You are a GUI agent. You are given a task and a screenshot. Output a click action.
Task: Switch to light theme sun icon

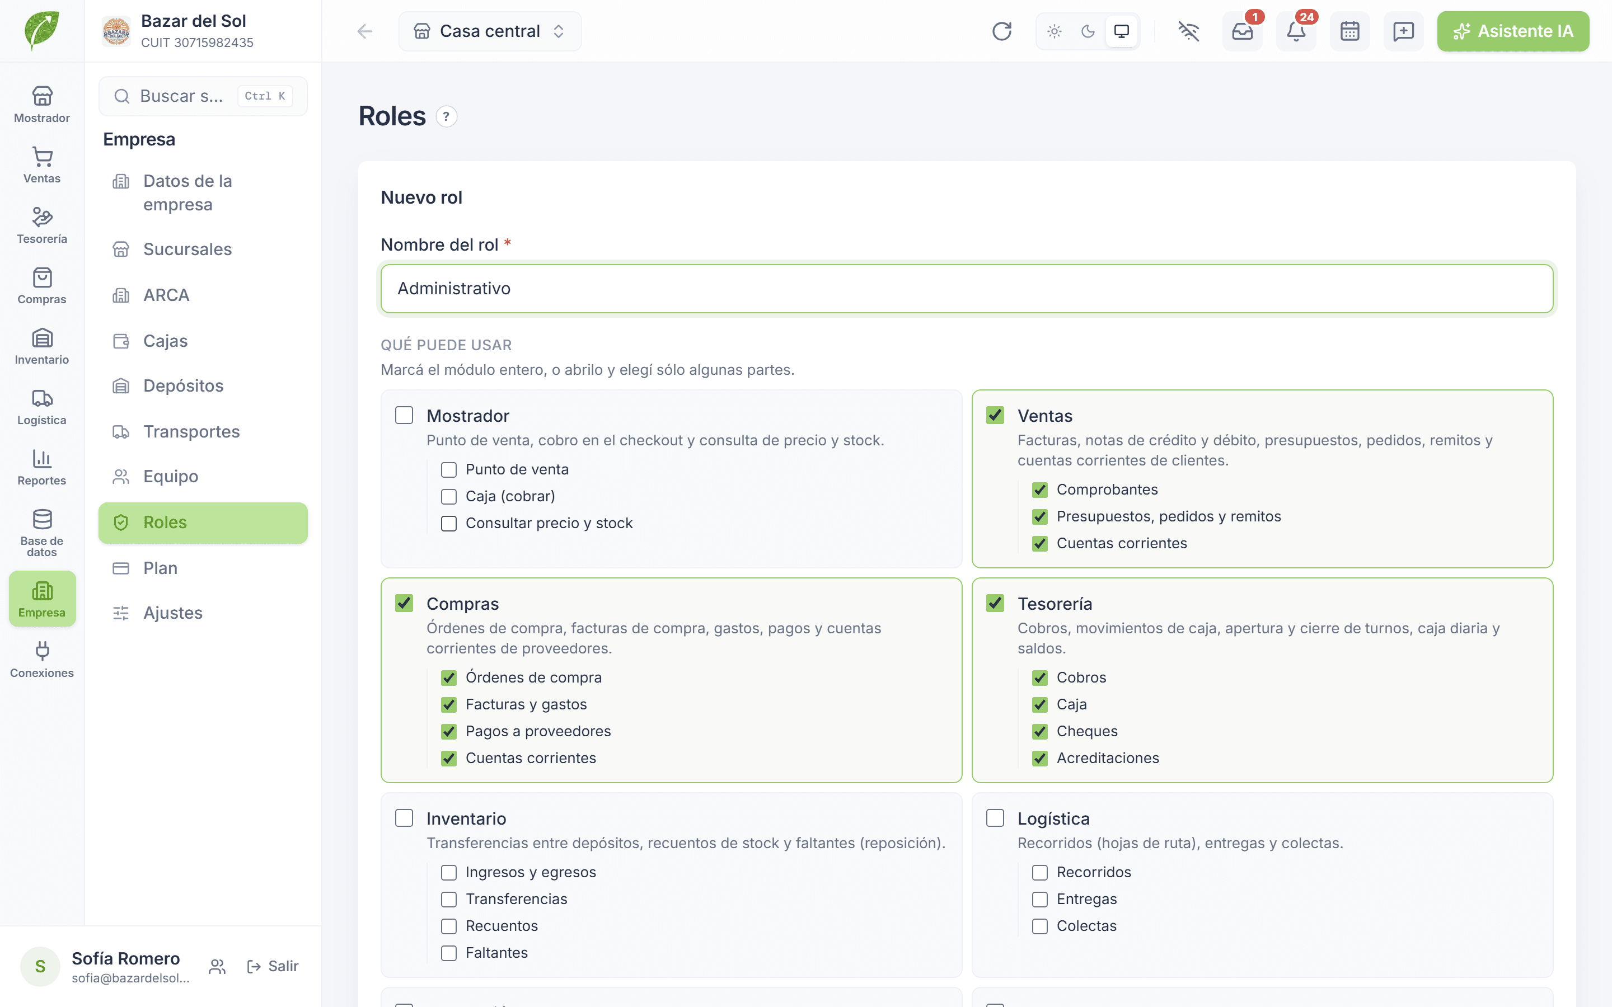coord(1055,31)
